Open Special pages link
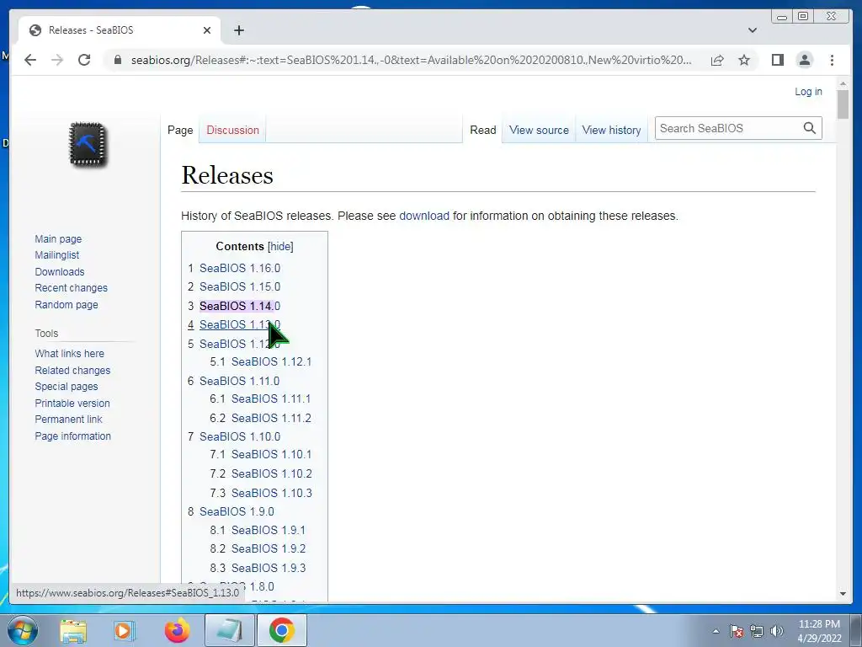Image resolution: width=862 pixels, height=647 pixels. (x=67, y=386)
